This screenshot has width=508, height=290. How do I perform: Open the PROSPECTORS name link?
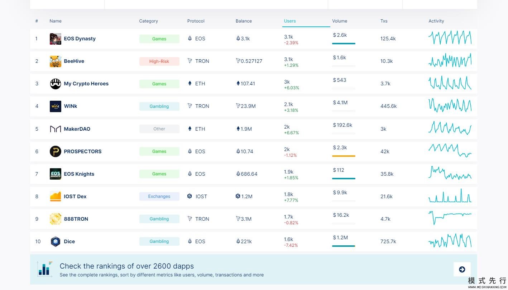pyautogui.click(x=83, y=151)
